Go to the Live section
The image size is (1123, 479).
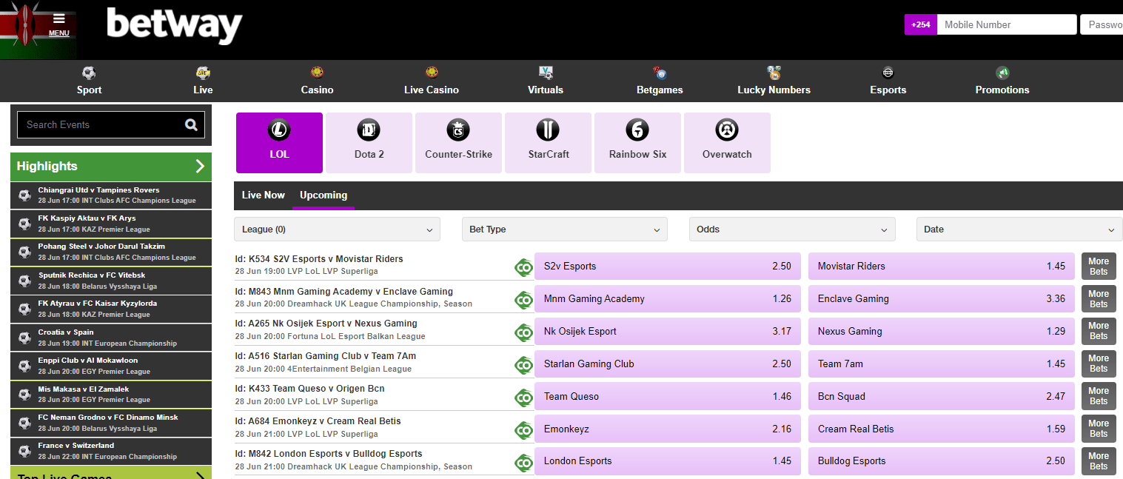click(203, 81)
